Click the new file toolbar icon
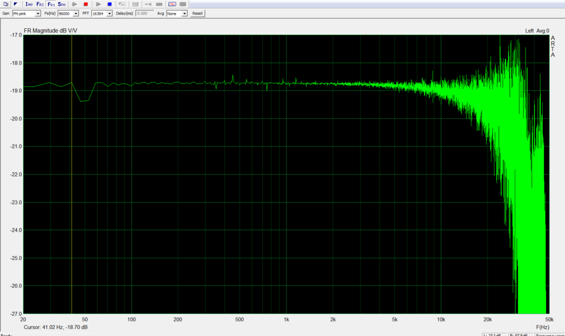The image size is (565, 336). coord(6,4)
